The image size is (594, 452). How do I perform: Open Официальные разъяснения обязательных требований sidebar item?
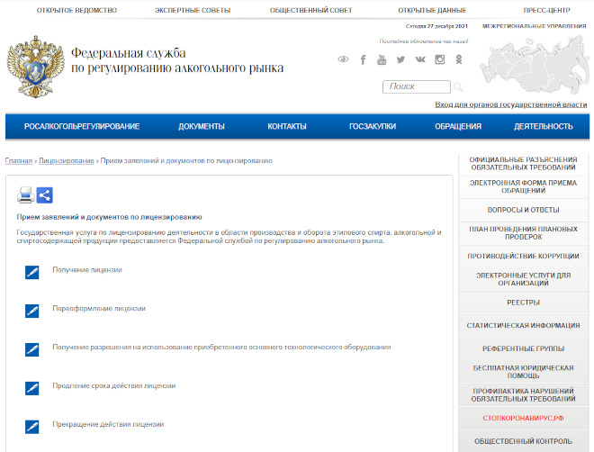pos(523,164)
